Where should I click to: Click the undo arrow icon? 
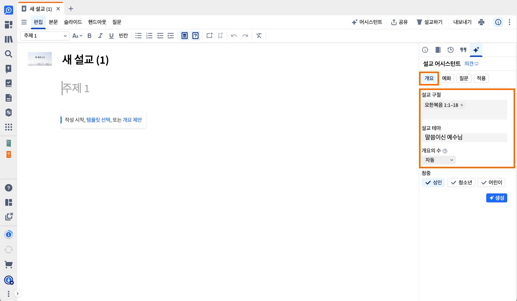tap(234, 36)
